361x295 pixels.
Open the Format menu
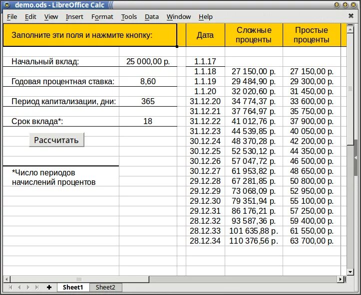pos(102,17)
